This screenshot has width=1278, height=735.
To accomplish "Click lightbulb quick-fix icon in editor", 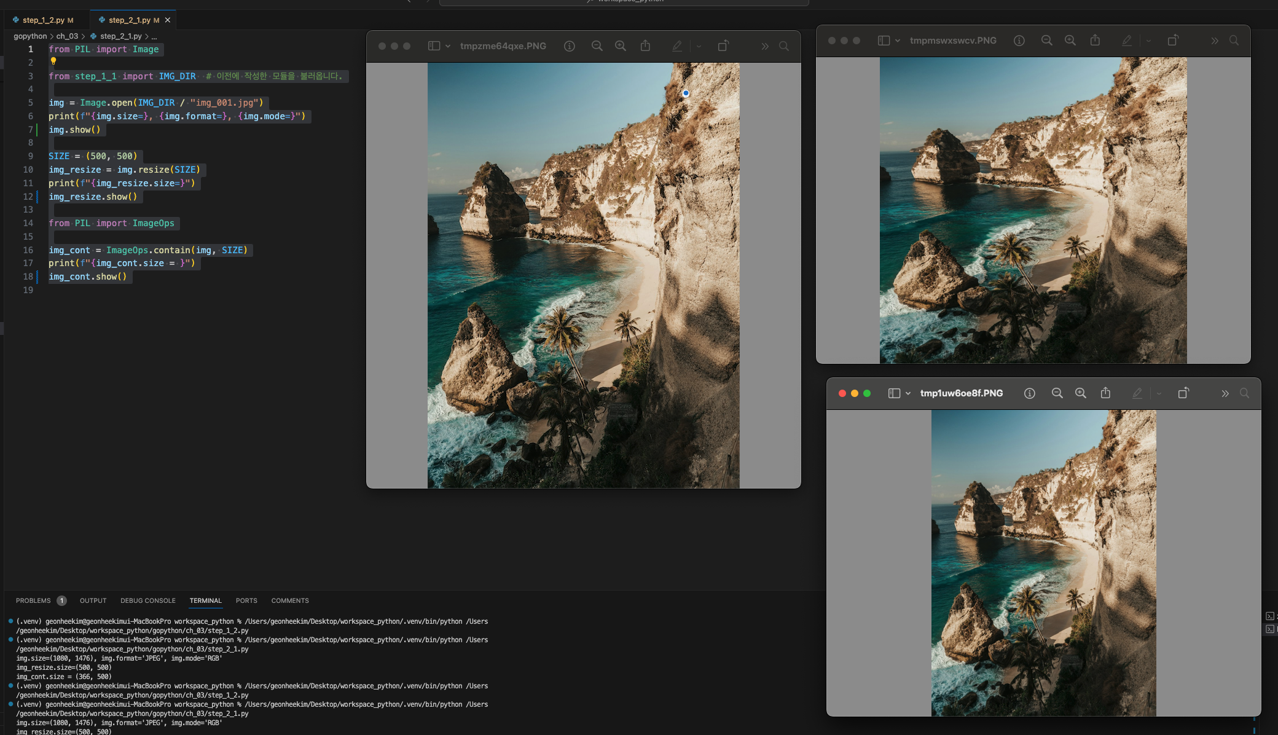I will (53, 61).
